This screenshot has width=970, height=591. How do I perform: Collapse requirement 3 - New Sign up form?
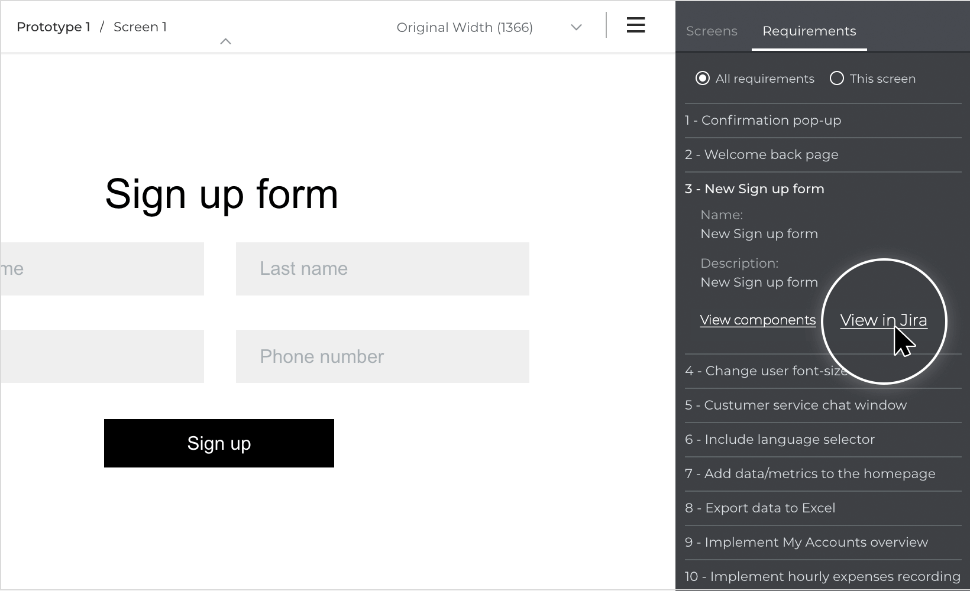coord(823,189)
